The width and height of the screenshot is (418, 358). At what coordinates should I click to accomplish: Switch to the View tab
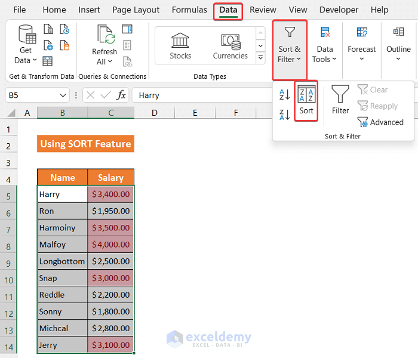pyautogui.click(x=298, y=10)
